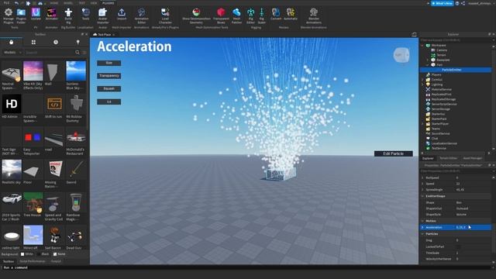Open the Plugins Folder
Viewport: 496px width, 279px height.
pyautogui.click(x=21, y=15)
